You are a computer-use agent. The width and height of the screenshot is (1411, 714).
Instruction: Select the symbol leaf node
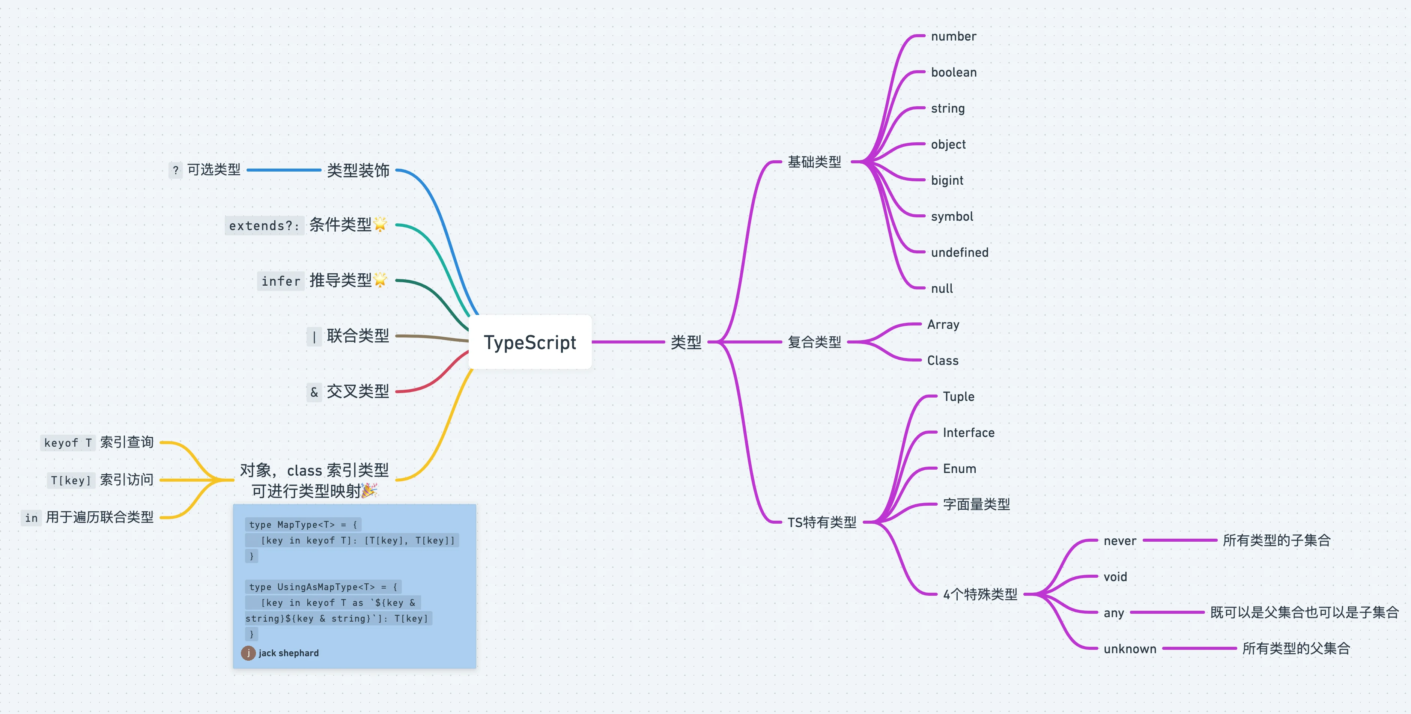click(x=952, y=217)
